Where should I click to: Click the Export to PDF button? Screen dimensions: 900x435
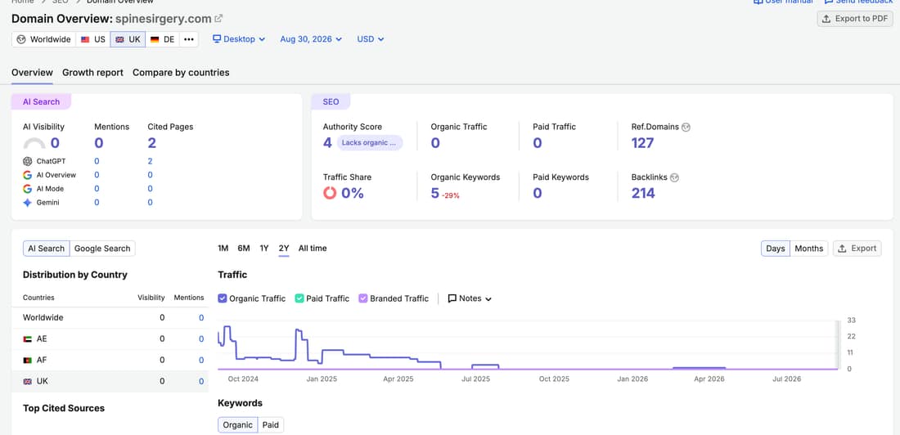pos(855,18)
